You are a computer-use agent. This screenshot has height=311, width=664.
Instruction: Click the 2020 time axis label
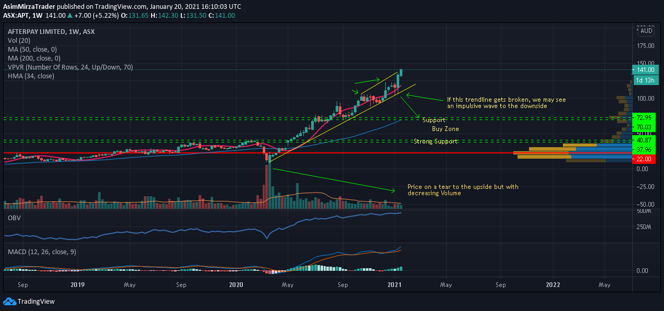[x=236, y=285]
